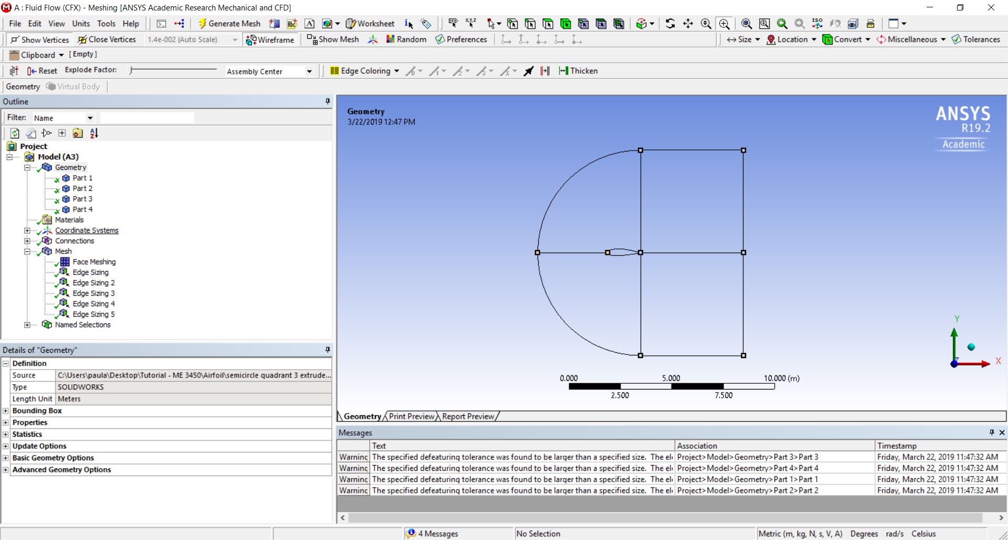Viewport: 1008px width, 540px height.
Task: Toggle Wireframe display mode
Action: pyautogui.click(x=270, y=40)
